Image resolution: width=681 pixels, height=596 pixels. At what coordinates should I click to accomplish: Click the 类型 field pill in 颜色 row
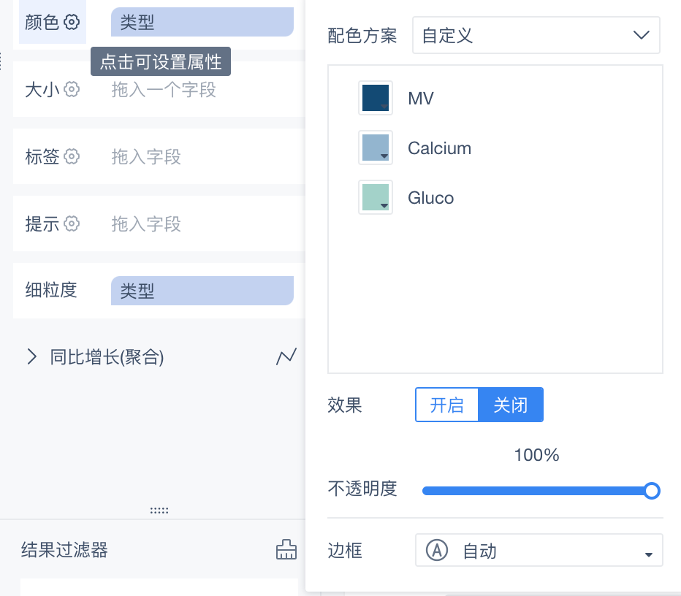pyautogui.click(x=202, y=22)
